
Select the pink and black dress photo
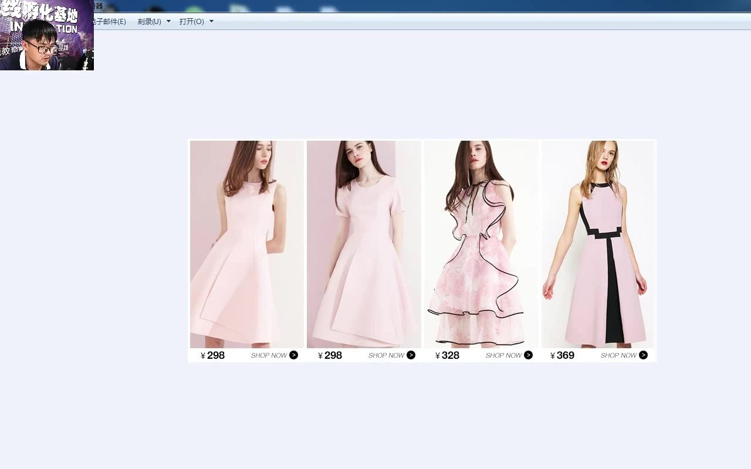[598, 244]
